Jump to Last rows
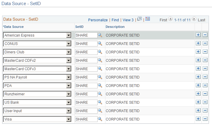 (x=201, y=20)
